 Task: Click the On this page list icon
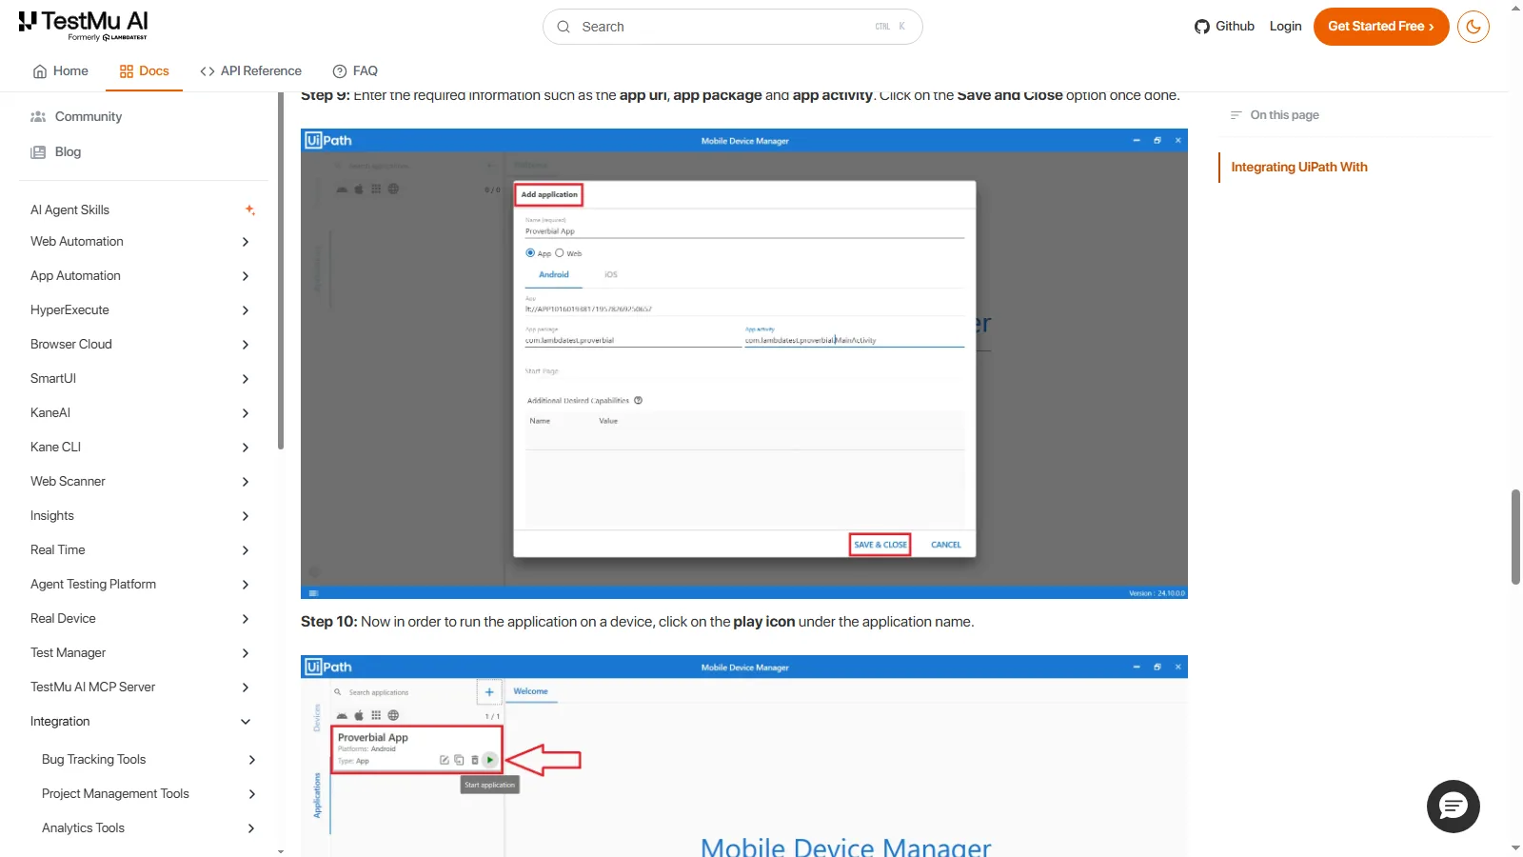pos(1236,115)
